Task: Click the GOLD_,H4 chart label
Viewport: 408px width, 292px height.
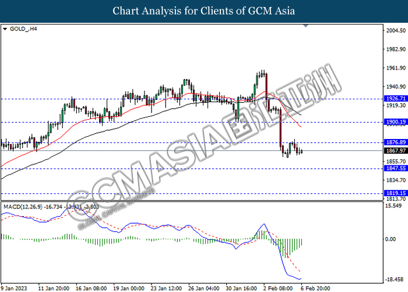Action: click(23, 29)
